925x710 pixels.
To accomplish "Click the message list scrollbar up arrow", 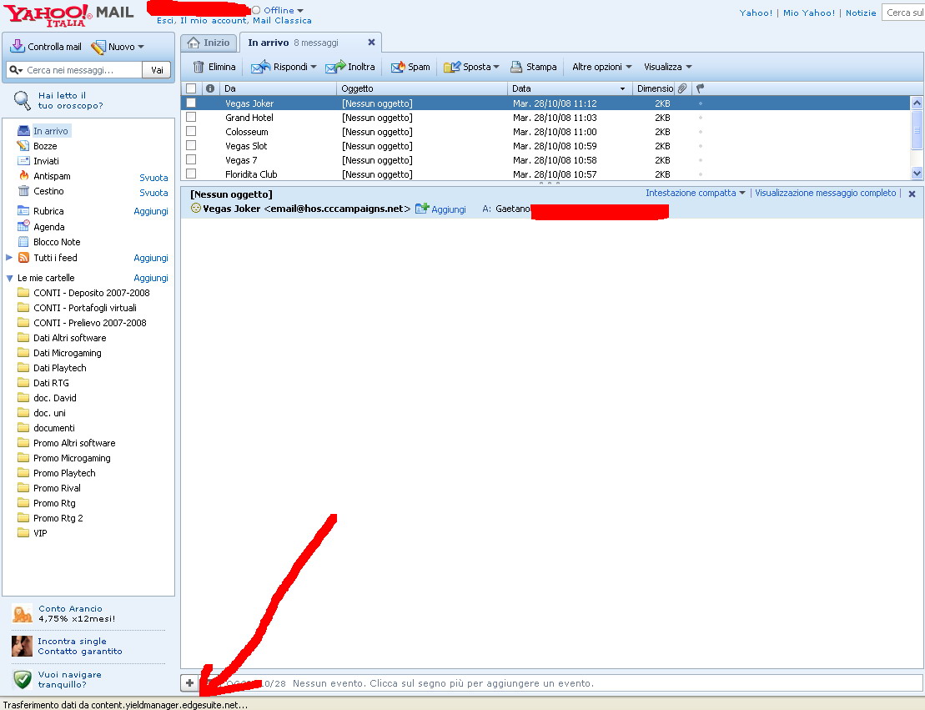I will (x=917, y=103).
